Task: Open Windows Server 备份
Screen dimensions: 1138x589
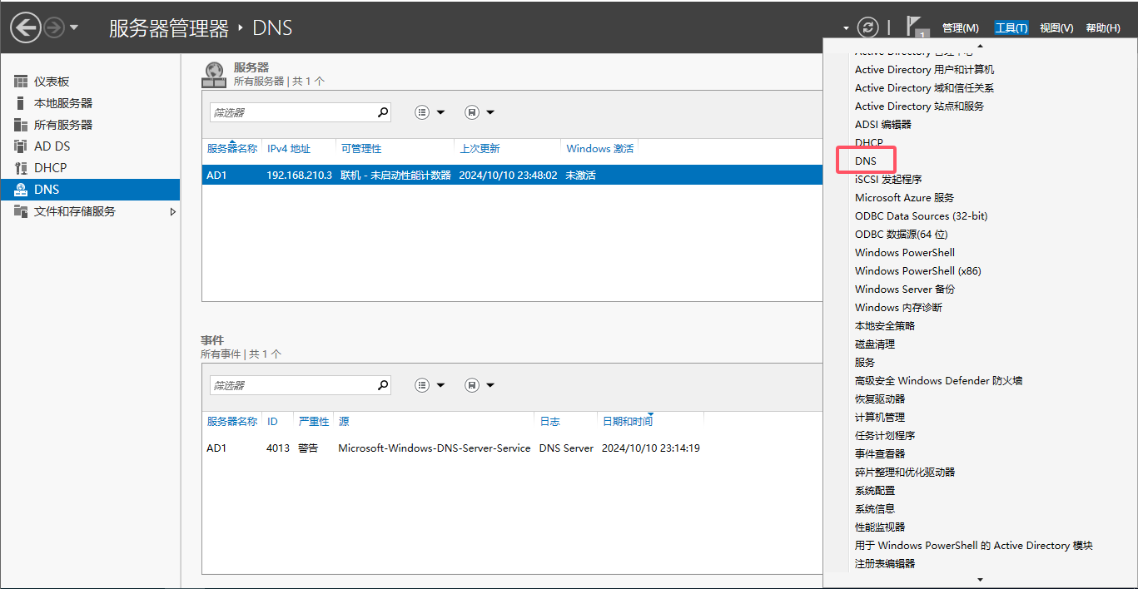Action: [x=905, y=290]
